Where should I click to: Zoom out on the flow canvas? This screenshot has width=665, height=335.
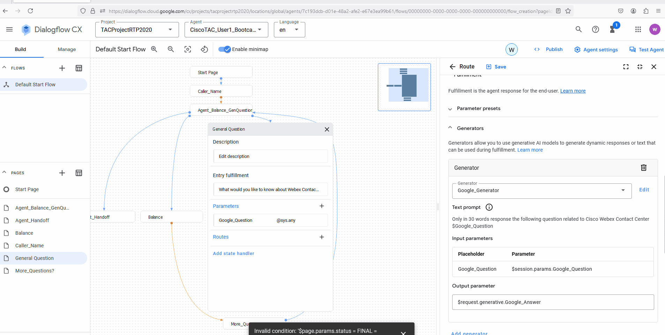(x=171, y=49)
